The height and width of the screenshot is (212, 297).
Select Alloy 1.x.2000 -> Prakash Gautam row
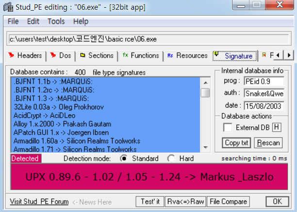pyautogui.click(x=105, y=124)
